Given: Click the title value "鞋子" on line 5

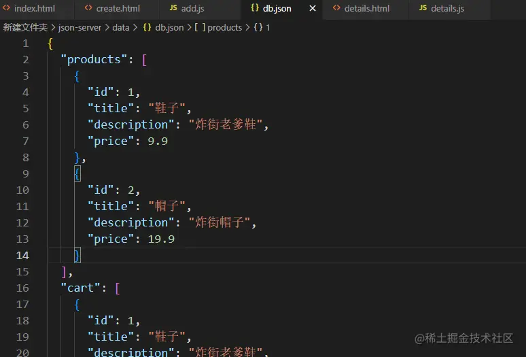Looking at the screenshot, I should (x=166, y=108).
